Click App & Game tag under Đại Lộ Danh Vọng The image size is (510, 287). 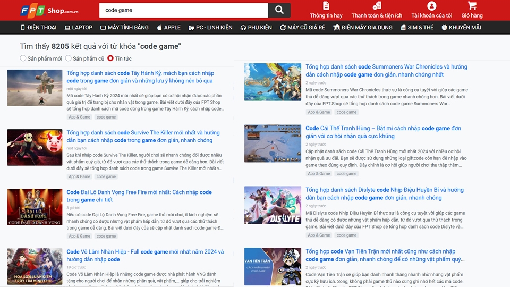(79, 236)
